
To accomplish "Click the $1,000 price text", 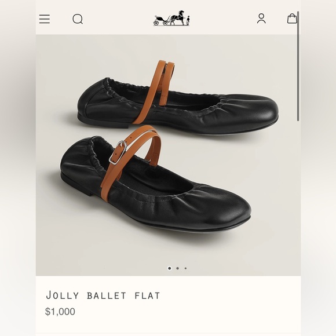I will (x=60, y=312).
